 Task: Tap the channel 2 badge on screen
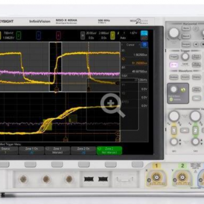pyautogui.click(x=18, y=35)
